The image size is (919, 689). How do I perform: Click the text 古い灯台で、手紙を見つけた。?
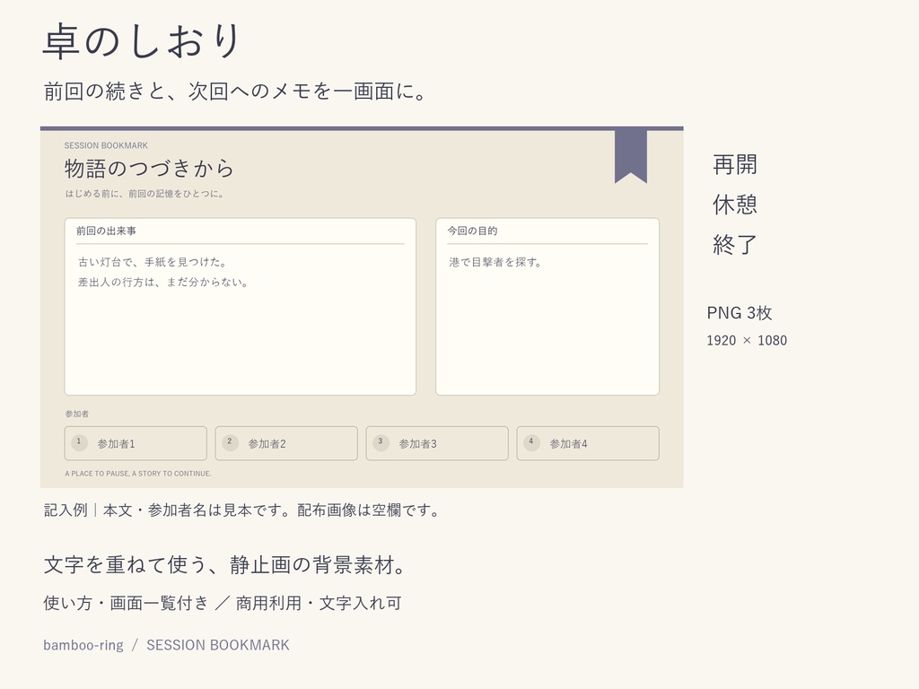coord(153,262)
